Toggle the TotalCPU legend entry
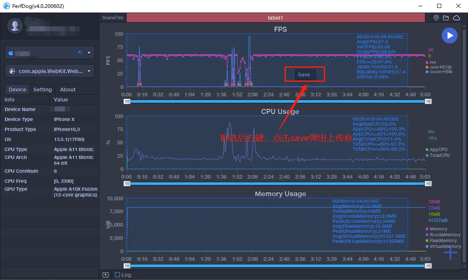Image resolution: width=468 pixels, height=280 pixels. point(437,155)
